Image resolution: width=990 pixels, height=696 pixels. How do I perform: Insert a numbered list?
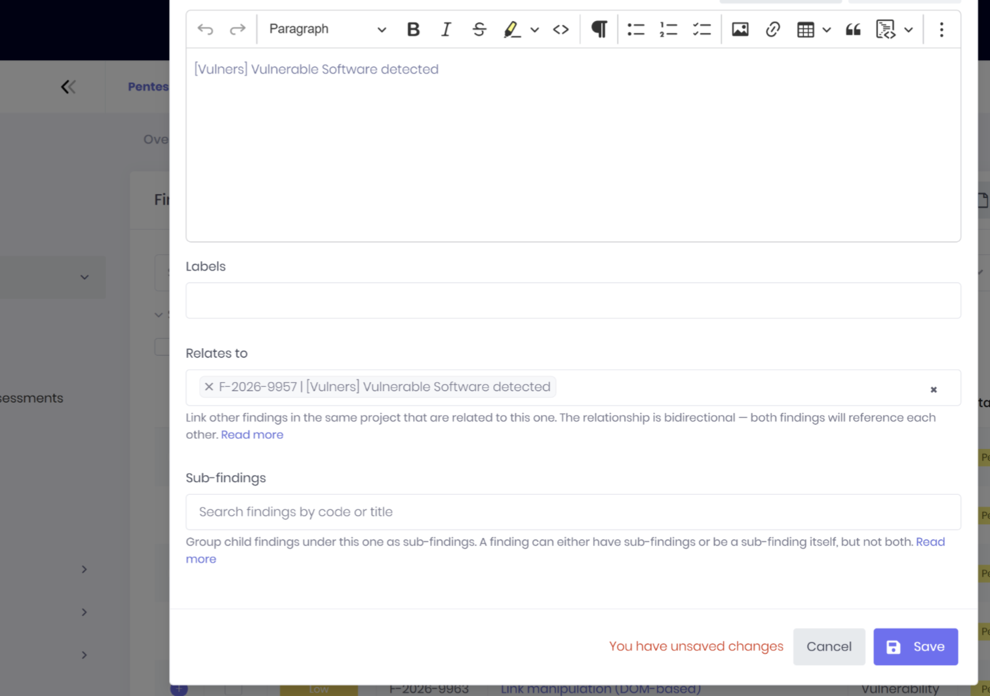(669, 29)
